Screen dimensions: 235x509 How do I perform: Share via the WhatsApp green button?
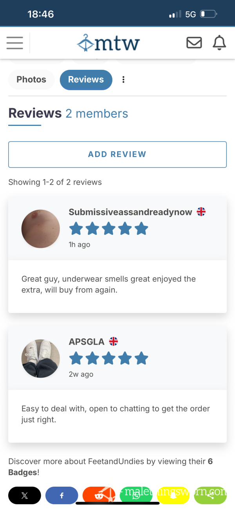pyautogui.click(x=136, y=495)
